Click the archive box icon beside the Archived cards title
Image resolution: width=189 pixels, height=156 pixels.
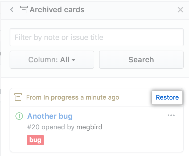click(x=24, y=10)
